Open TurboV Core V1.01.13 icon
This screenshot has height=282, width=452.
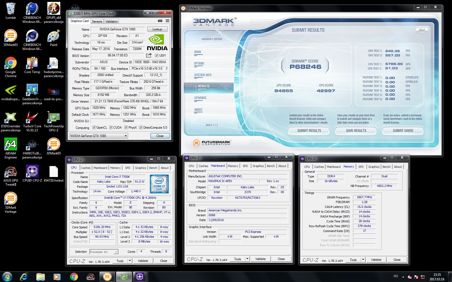point(32,121)
